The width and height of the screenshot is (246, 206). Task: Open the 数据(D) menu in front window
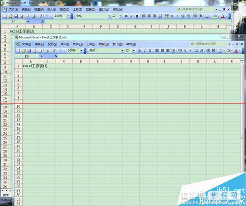pyautogui.click(x=104, y=44)
